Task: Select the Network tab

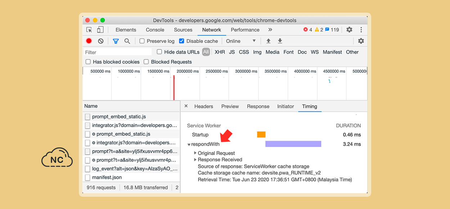Action: tap(212, 30)
